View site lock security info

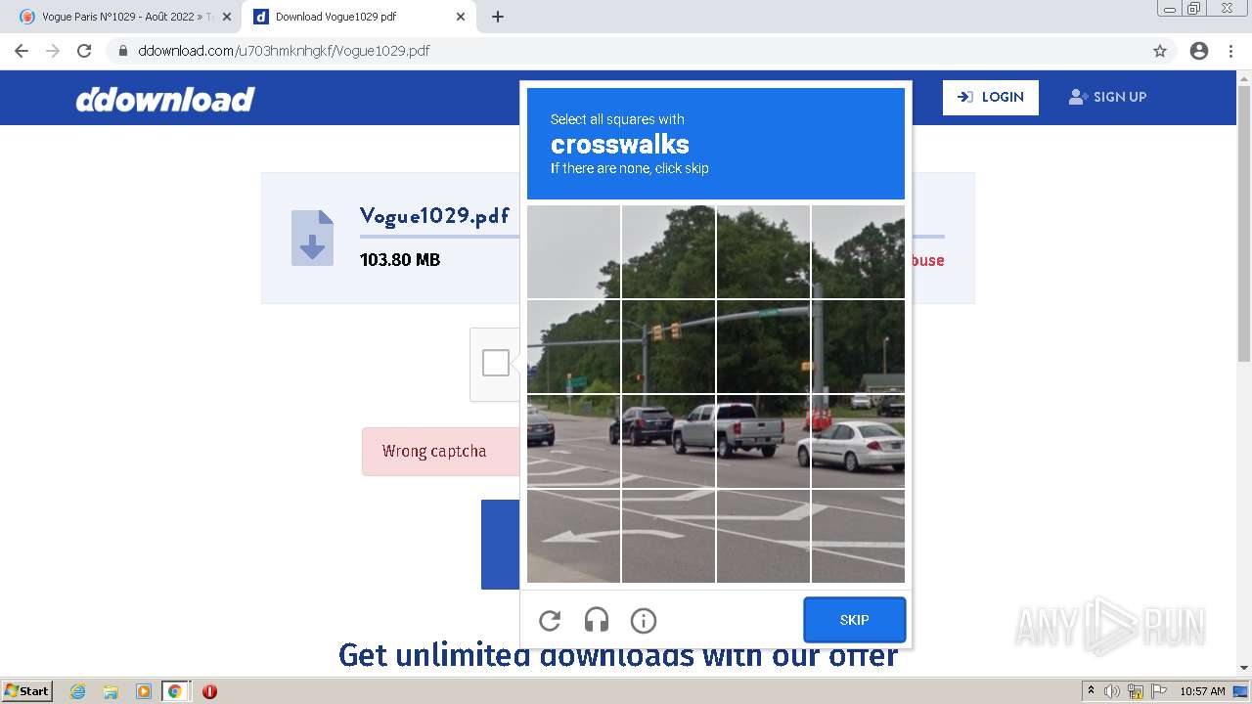(122, 51)
